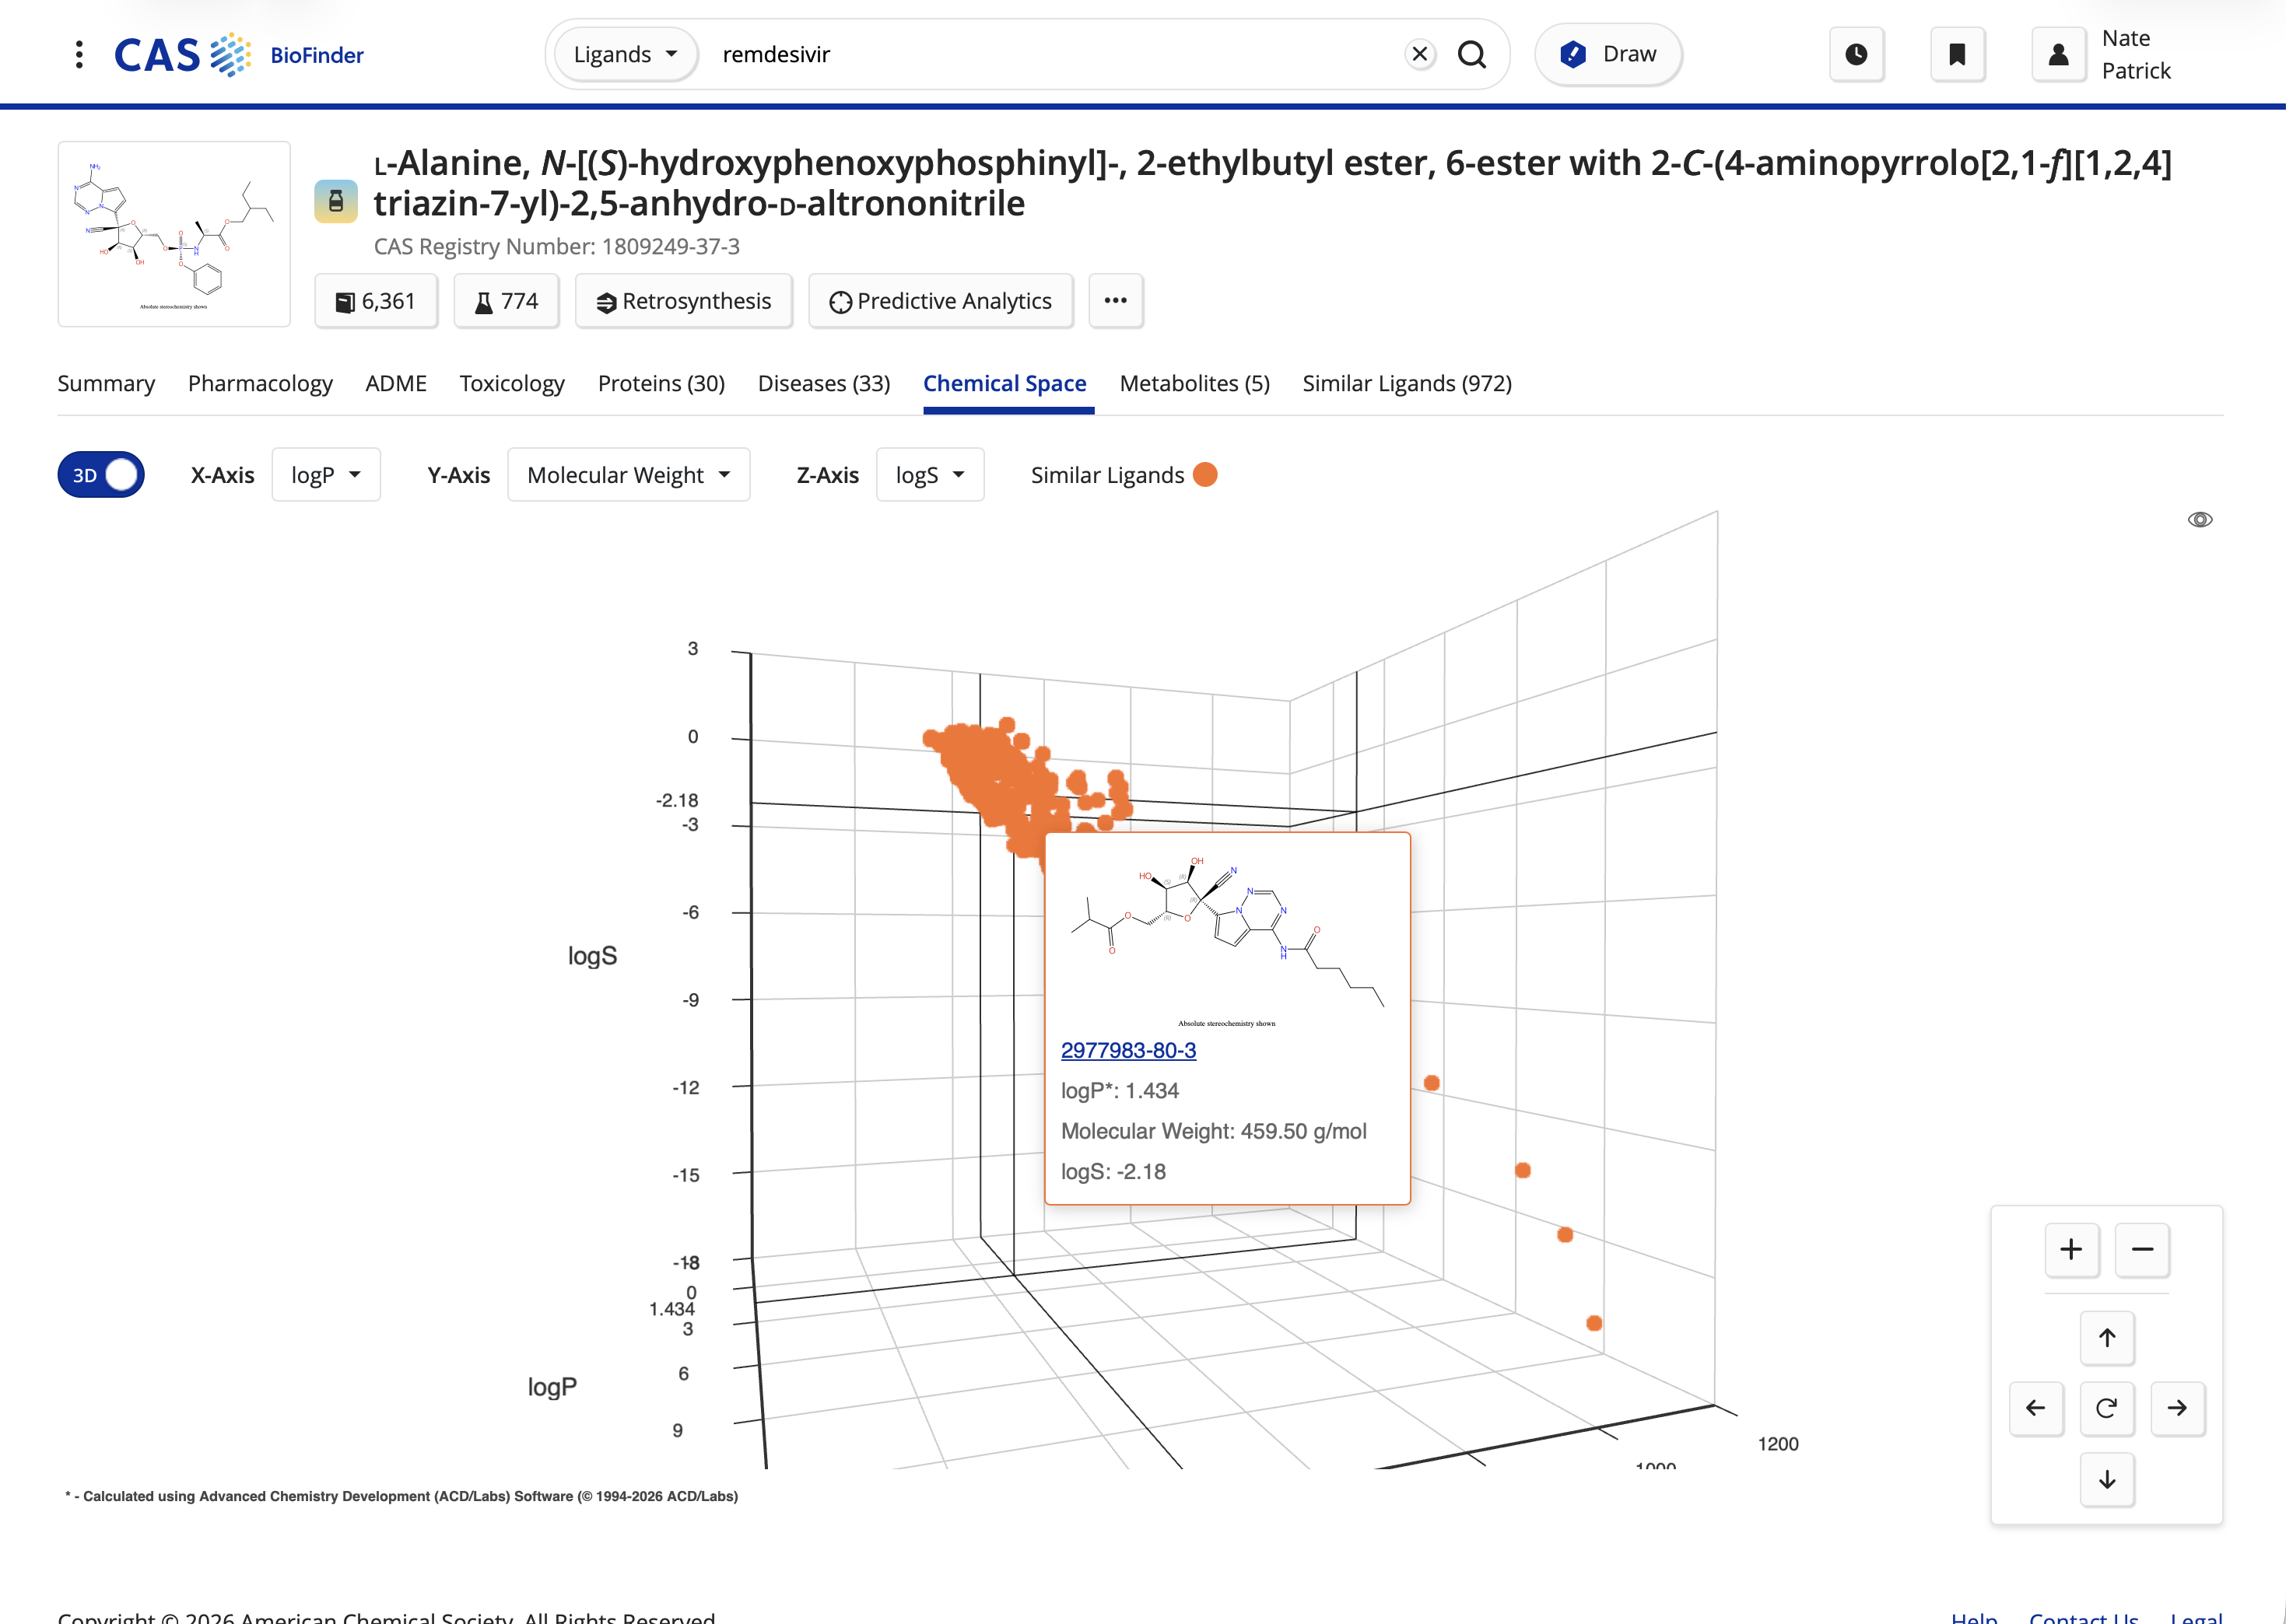
Task: Select the Chemical Space tab
Action: [x=1005, y=383]
